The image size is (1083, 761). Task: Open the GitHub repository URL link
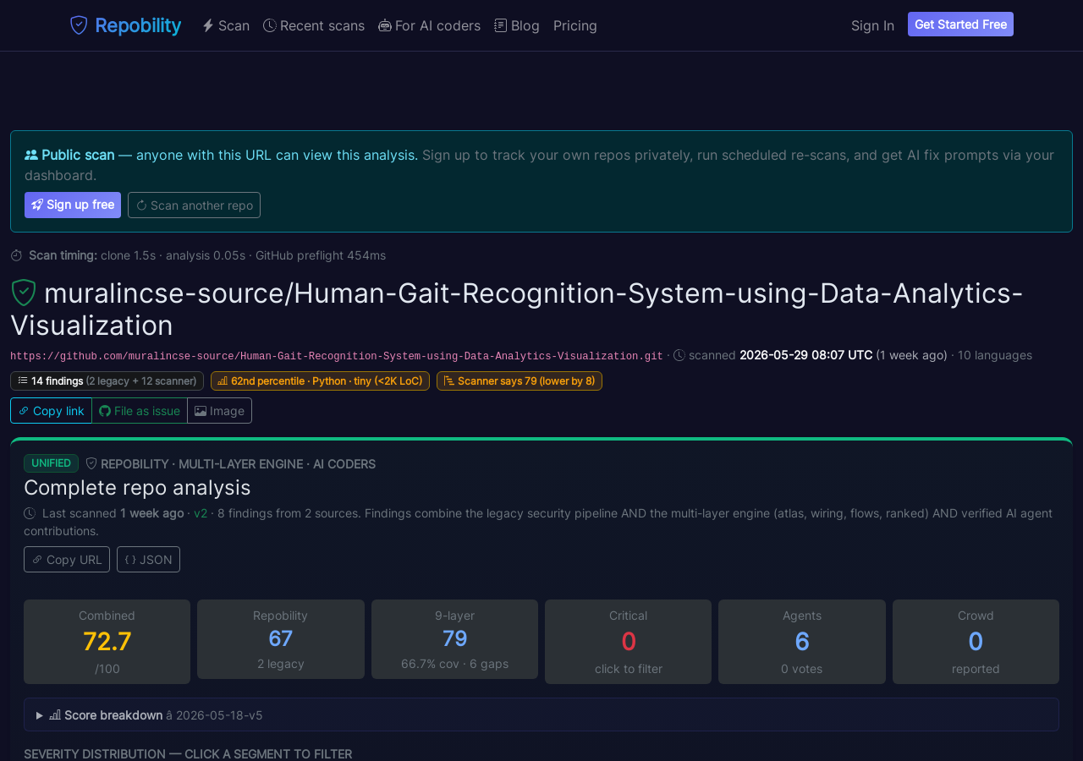point(337,356)
